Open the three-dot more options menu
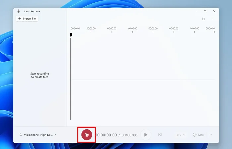The width and height of the screenshot is (232, 149). tap(212, 19)
